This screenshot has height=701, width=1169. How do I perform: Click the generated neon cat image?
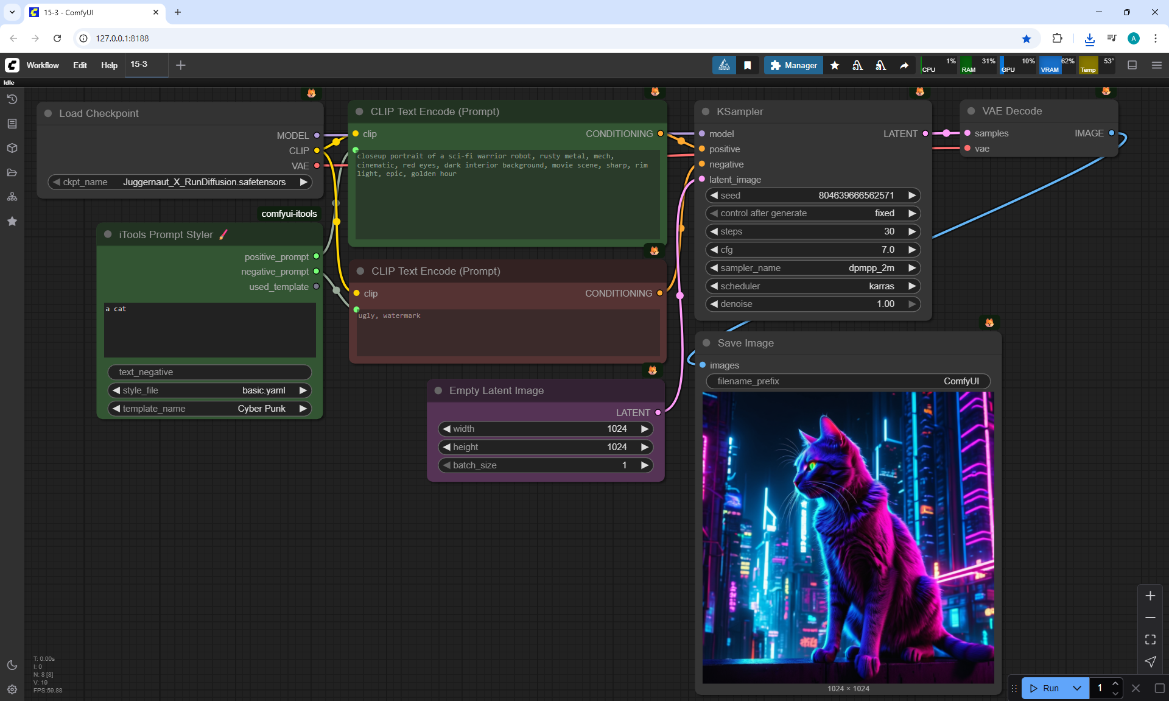point(848,537)
